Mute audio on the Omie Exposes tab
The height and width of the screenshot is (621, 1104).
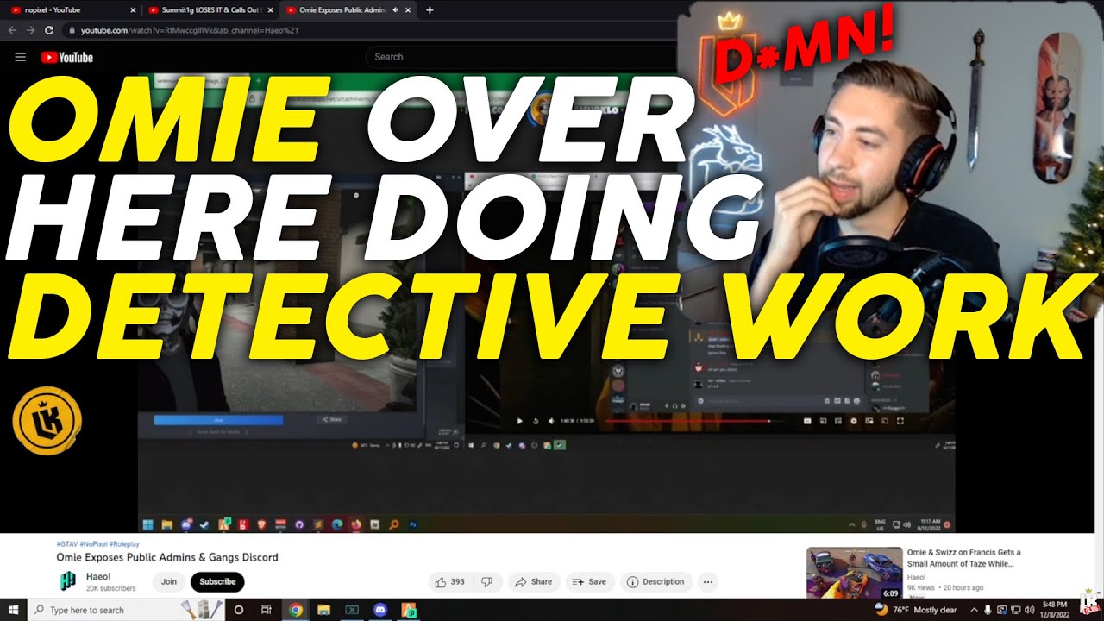(x=395, y=10)
